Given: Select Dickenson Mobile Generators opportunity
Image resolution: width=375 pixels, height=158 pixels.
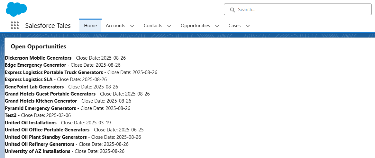Looking at the screenshot, I should pos(38,58).
